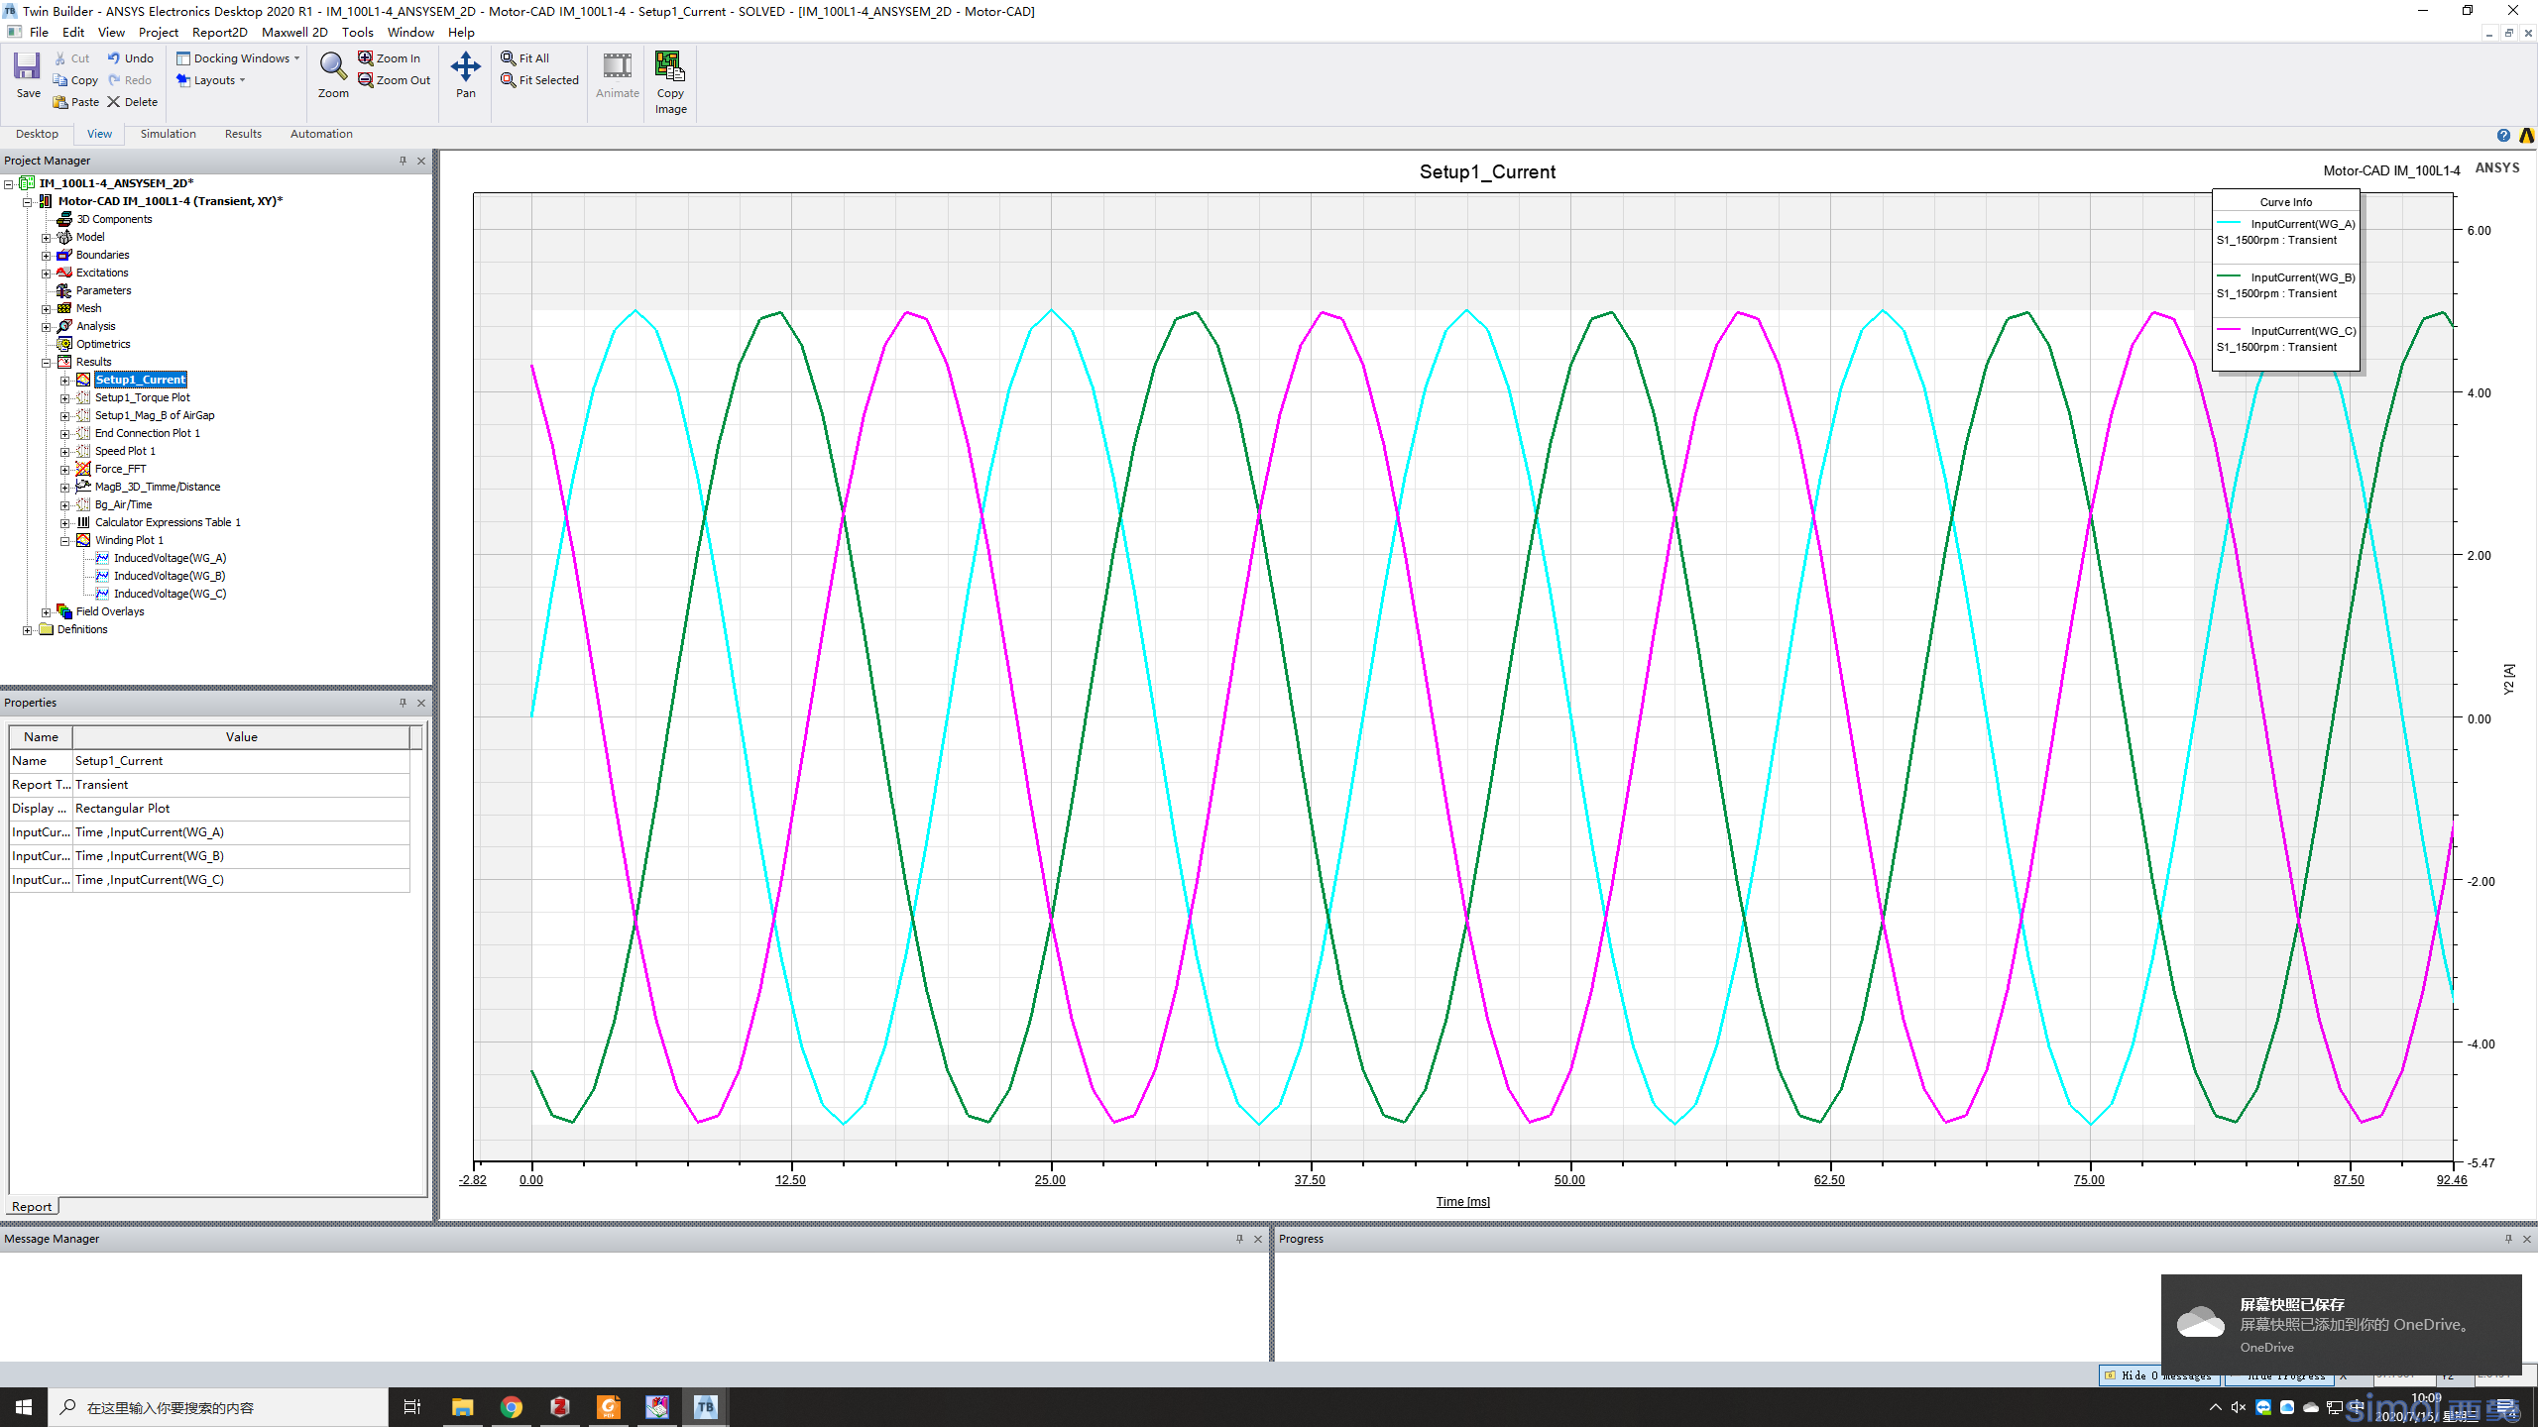
Task: Click the Zoom In icon
Action: (x=390, y=58)
